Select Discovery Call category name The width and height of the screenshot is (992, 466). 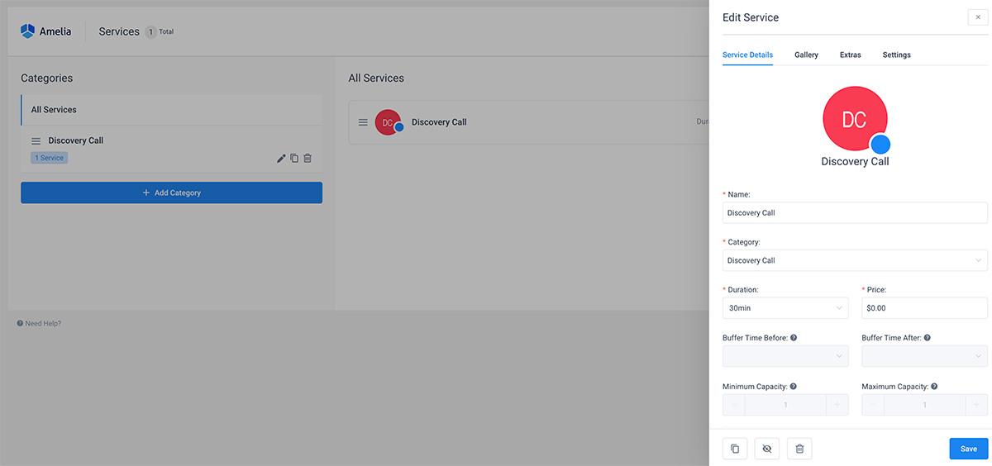(75, 140)
